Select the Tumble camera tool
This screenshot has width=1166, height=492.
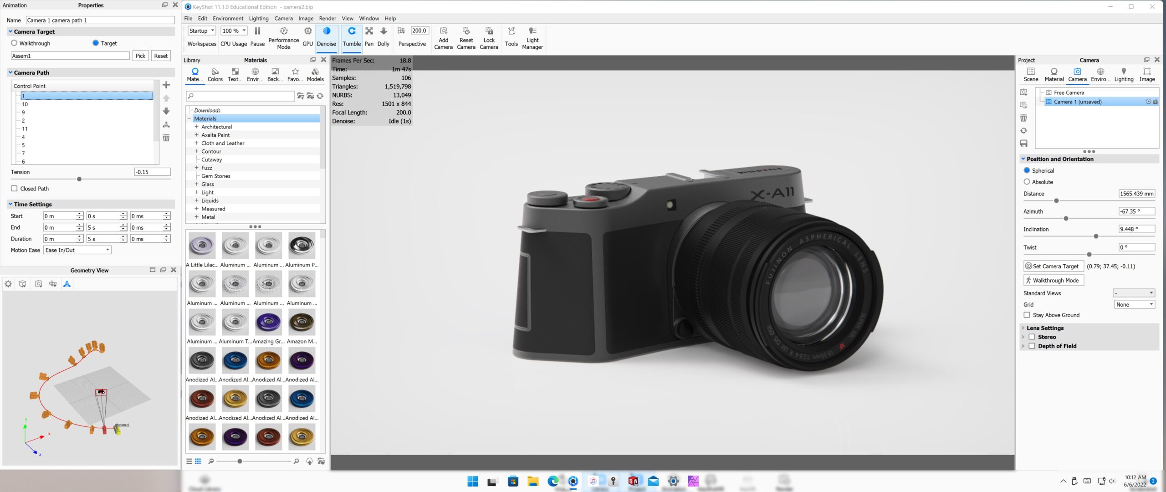[x=351, y=31]
